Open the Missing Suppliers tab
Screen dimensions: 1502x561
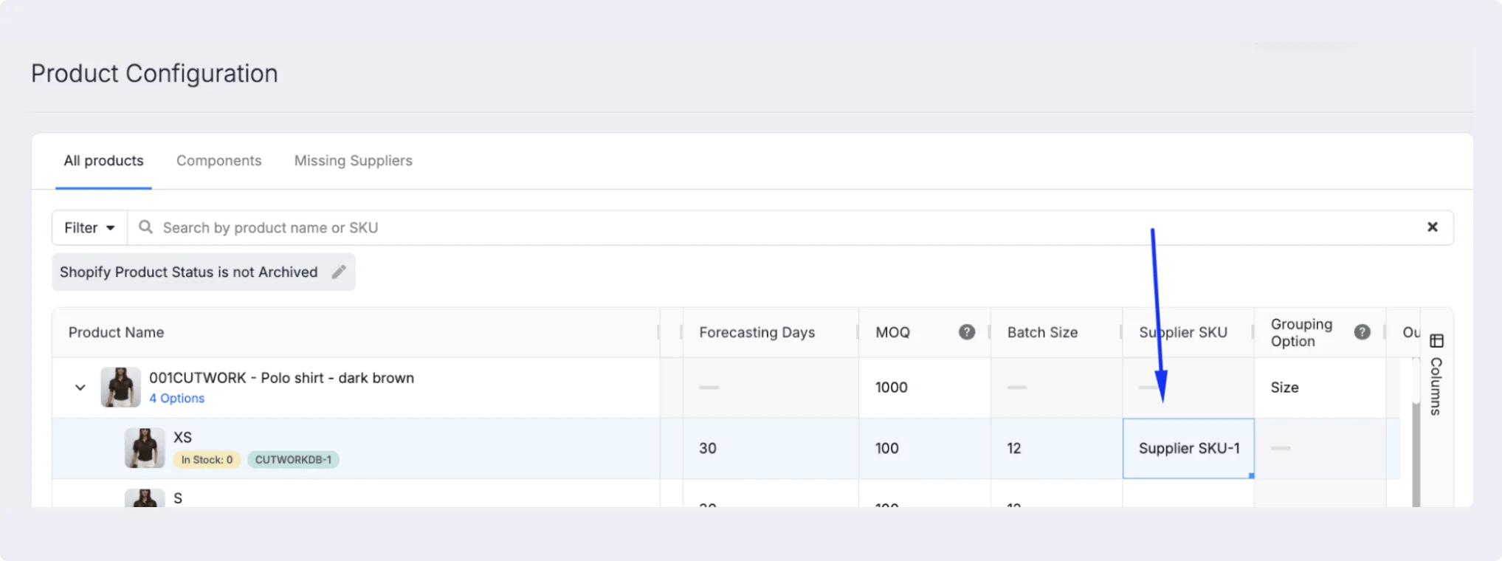click(353, 161)
